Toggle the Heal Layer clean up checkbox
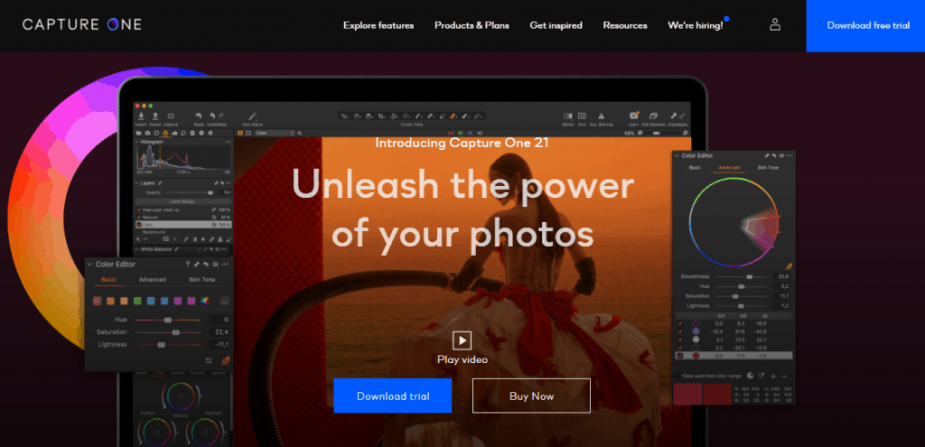 tap(138, 210)
